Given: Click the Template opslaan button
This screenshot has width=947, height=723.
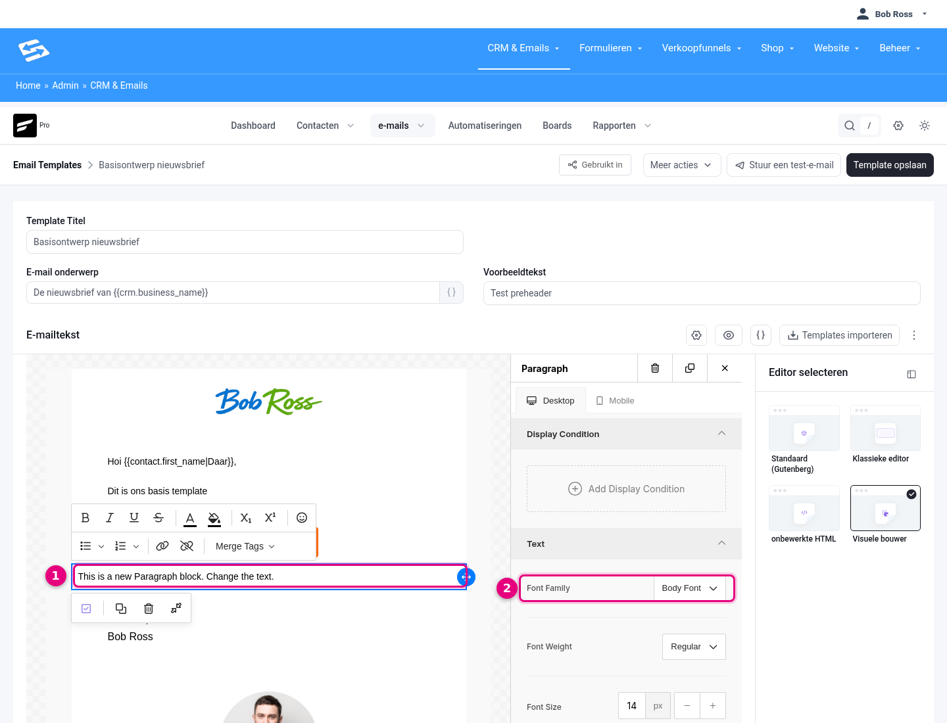Looking at the screenshot, I should click(890, 165).
